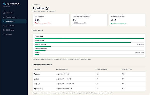Viewport: 150px width, 95px height.
Task: Click the Answered funnel bar
Action: pyautogui.click(x=89, y=43)
